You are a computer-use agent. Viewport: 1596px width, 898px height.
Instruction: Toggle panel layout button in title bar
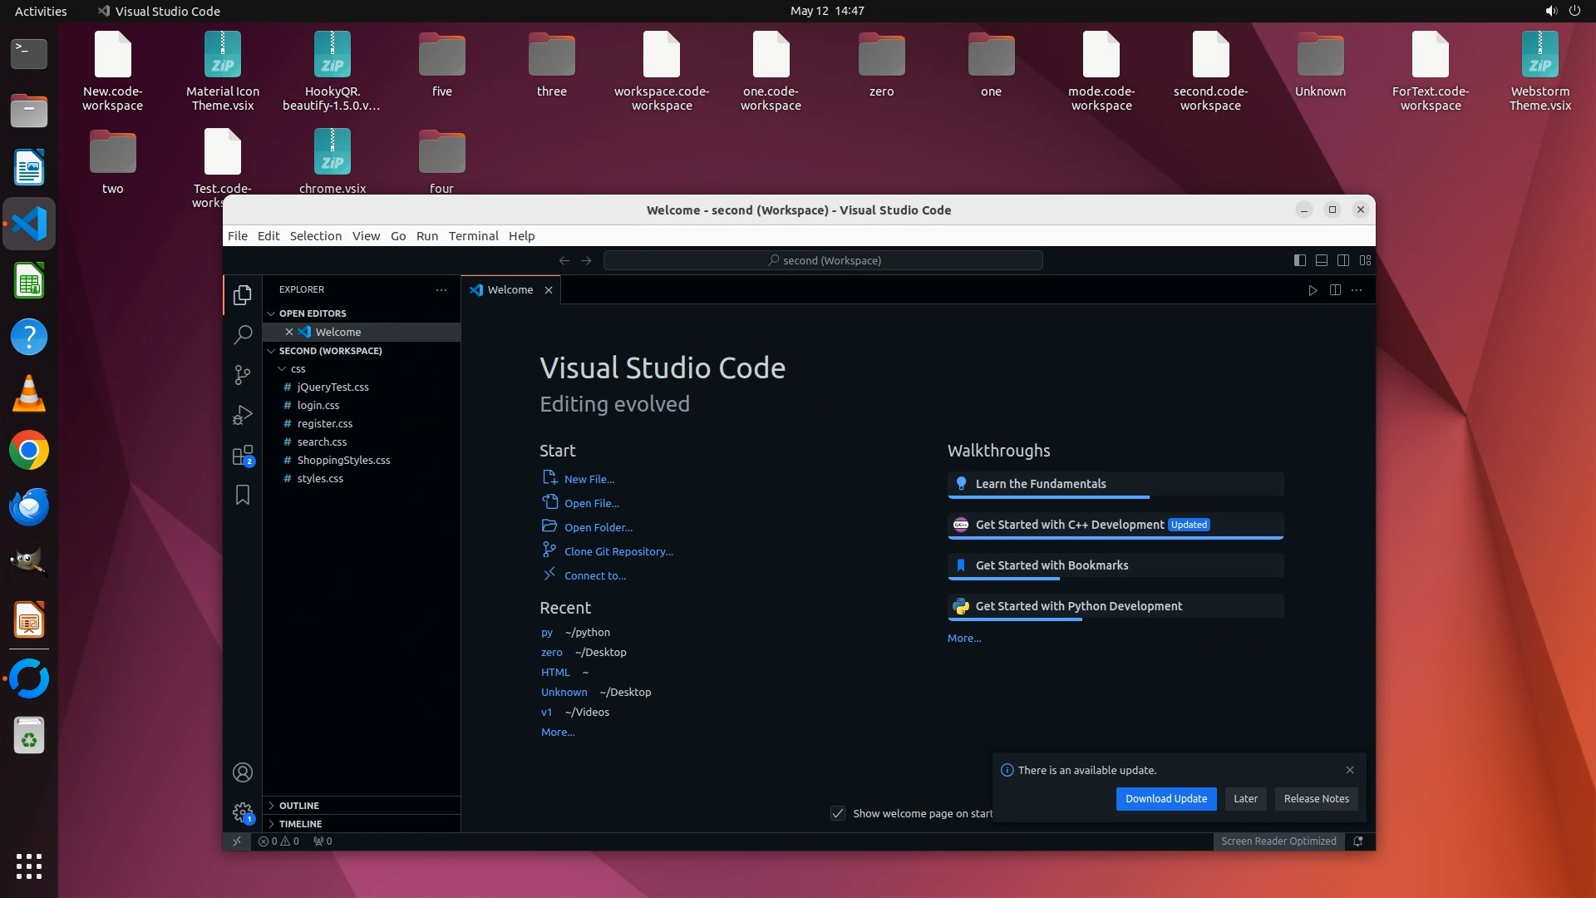tap(1321, 260)
